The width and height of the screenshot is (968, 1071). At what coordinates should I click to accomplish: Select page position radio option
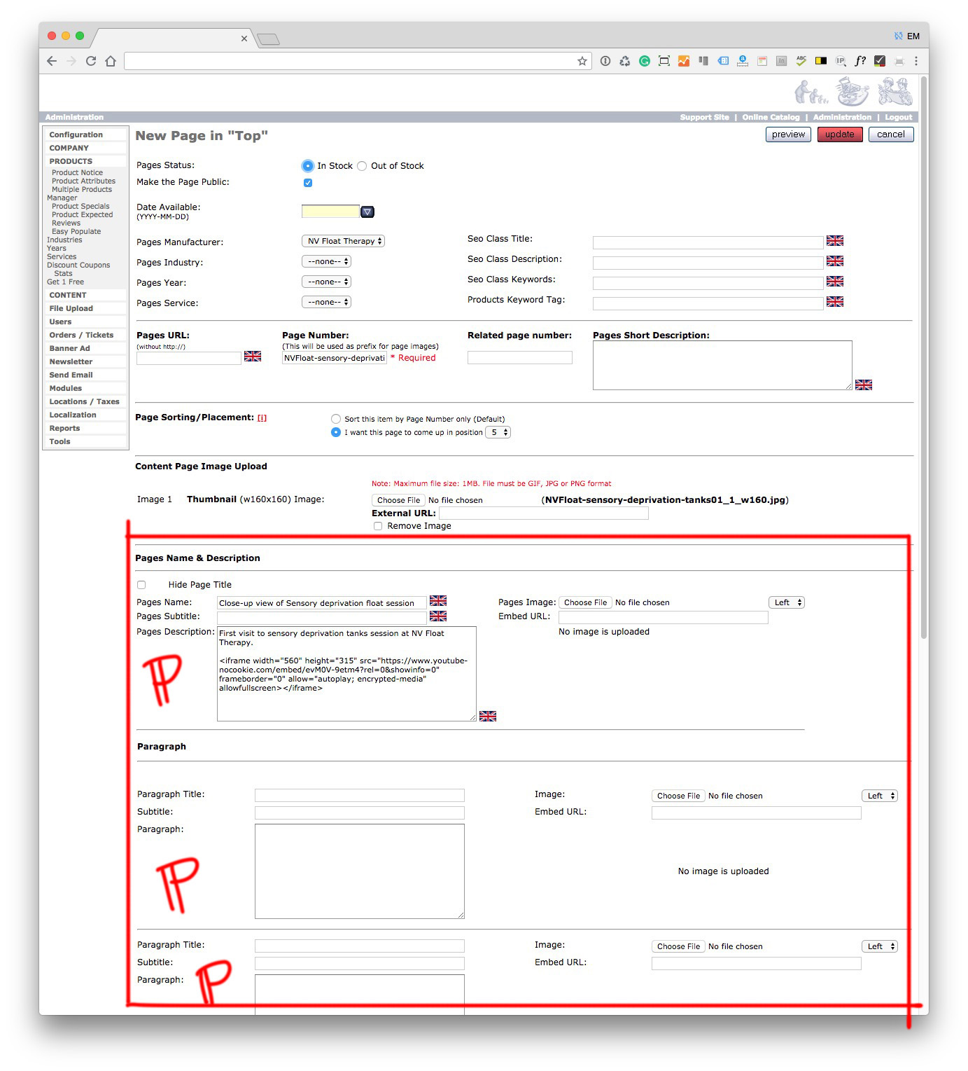pyautogui.click(x=336, y=432)
